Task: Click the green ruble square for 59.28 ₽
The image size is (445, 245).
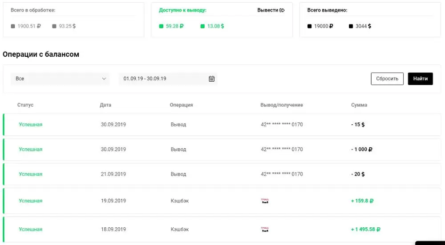Action: (x=161, y=26)
